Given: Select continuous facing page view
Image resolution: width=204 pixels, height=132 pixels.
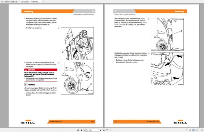Looking at the screenshot, I should (197, 130).
